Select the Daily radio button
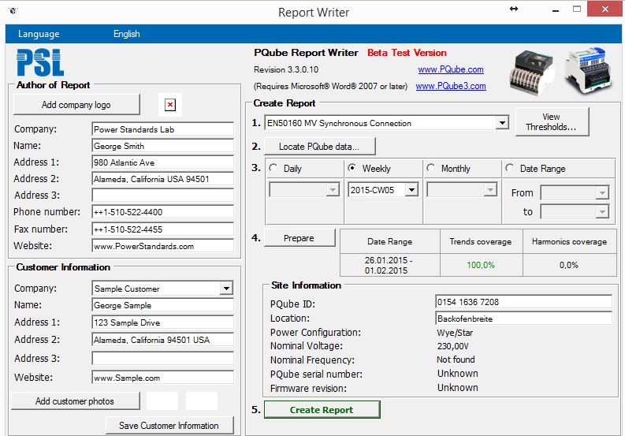The image size is (625, 436). point(274,168)
